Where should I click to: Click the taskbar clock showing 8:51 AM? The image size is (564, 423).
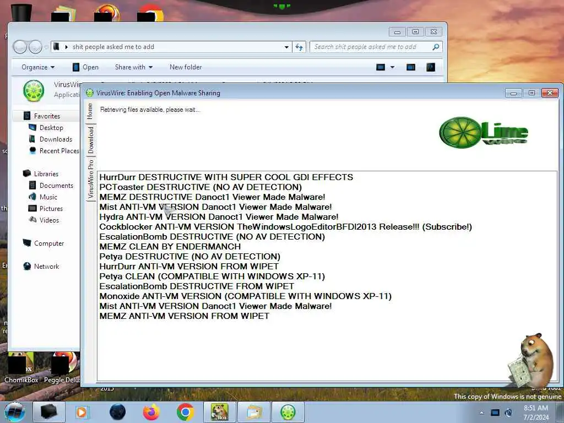coord(536,413)
